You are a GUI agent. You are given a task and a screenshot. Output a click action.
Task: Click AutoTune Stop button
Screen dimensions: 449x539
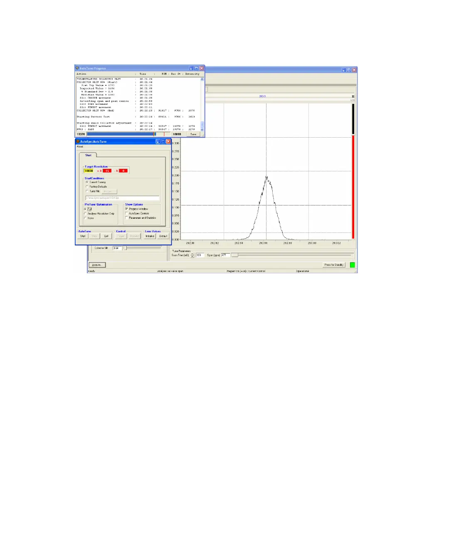94,236
